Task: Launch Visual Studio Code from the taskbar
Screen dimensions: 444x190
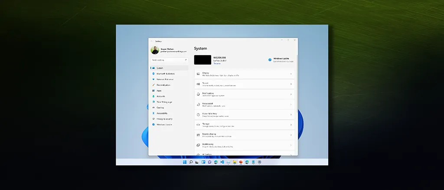Action: click(222, 162)
